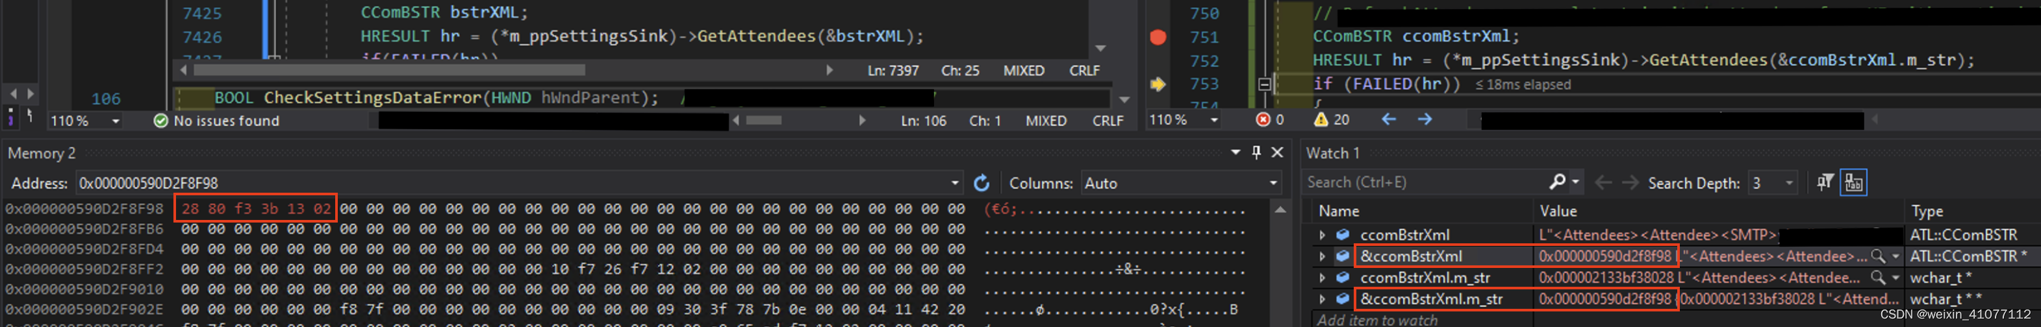
Task: Click the Memory 2 refresh icon
Action: coord(982,183)
